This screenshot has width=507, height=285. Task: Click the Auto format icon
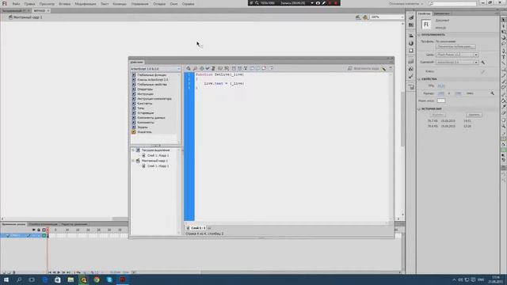pos(213,69)
